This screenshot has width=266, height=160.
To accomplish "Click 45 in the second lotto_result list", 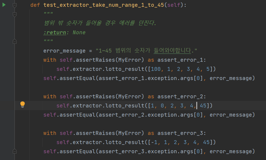I will 203,106.
